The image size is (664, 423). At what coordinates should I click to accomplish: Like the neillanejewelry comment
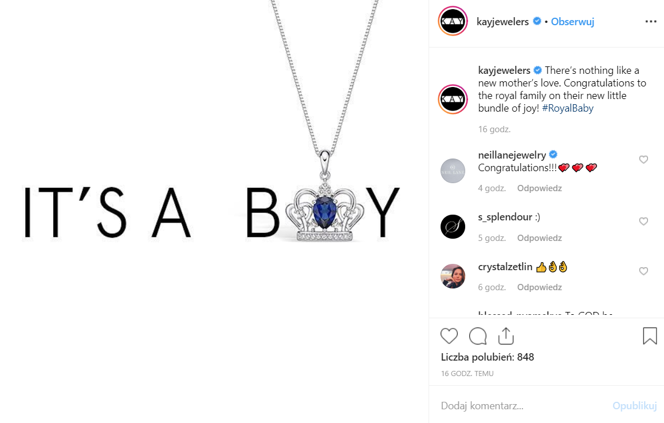click(643, 160)
